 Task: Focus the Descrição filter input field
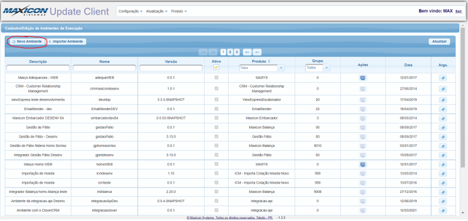point(38,69)
